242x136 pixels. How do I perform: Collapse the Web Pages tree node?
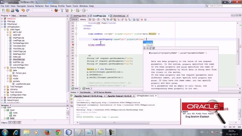point(5,29)
